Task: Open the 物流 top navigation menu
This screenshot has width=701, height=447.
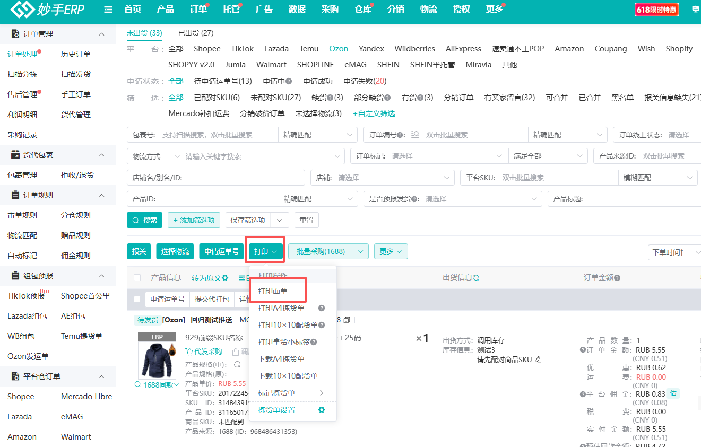Action: [428, 10]
